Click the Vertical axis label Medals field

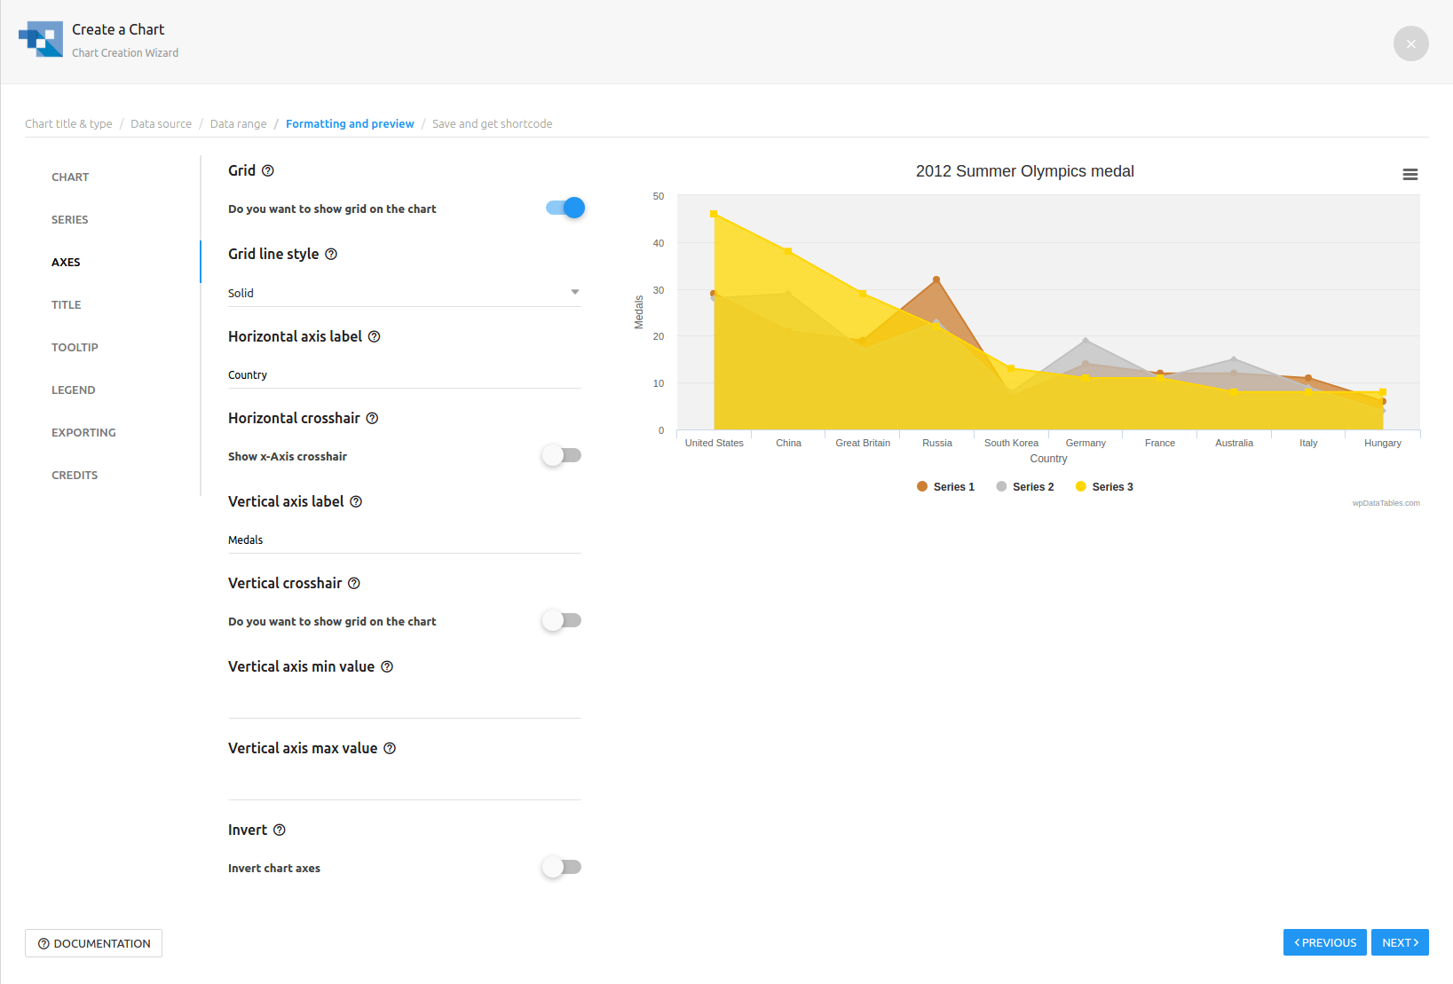click(x=405, y=540)
